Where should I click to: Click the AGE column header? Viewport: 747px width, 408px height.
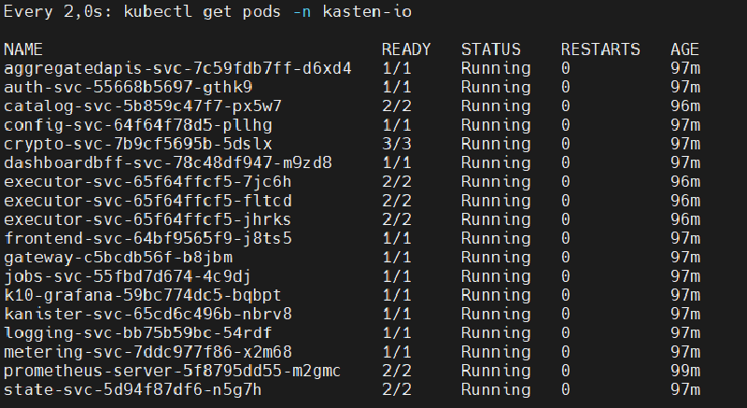click(684, 49)
